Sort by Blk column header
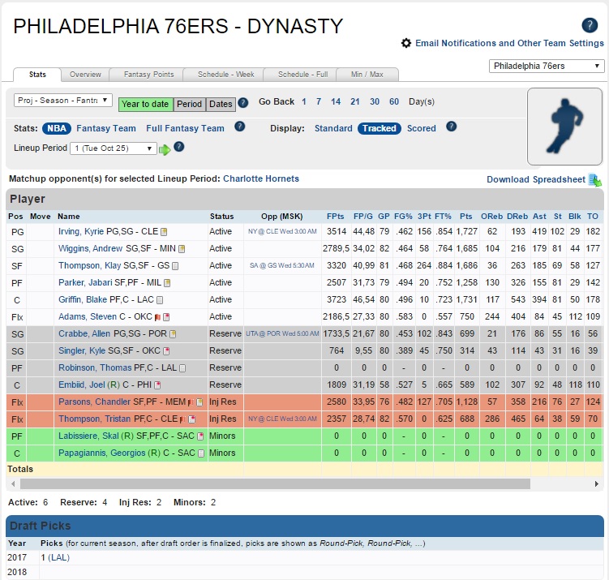 tap(574, 217)
